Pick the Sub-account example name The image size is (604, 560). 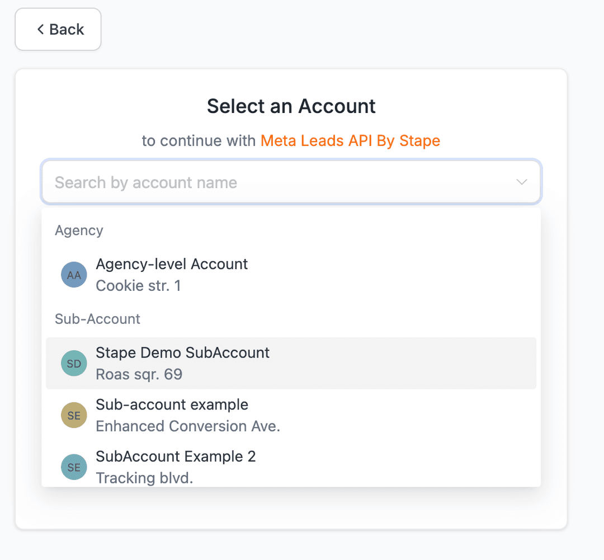click(x=172, y=404)
